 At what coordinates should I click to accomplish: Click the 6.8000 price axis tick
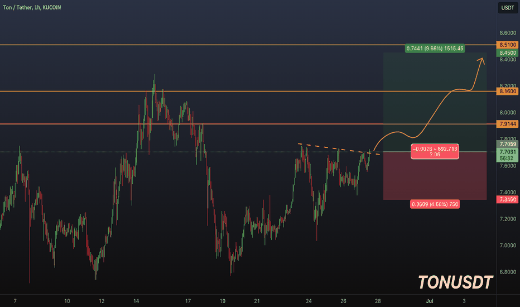508,272
